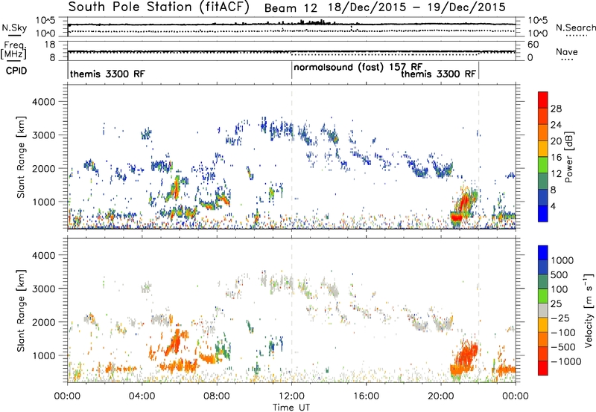Screen dimensions: 596x412
Task: Click the red top segment of Power colorbar
Action: click(543, 100)
